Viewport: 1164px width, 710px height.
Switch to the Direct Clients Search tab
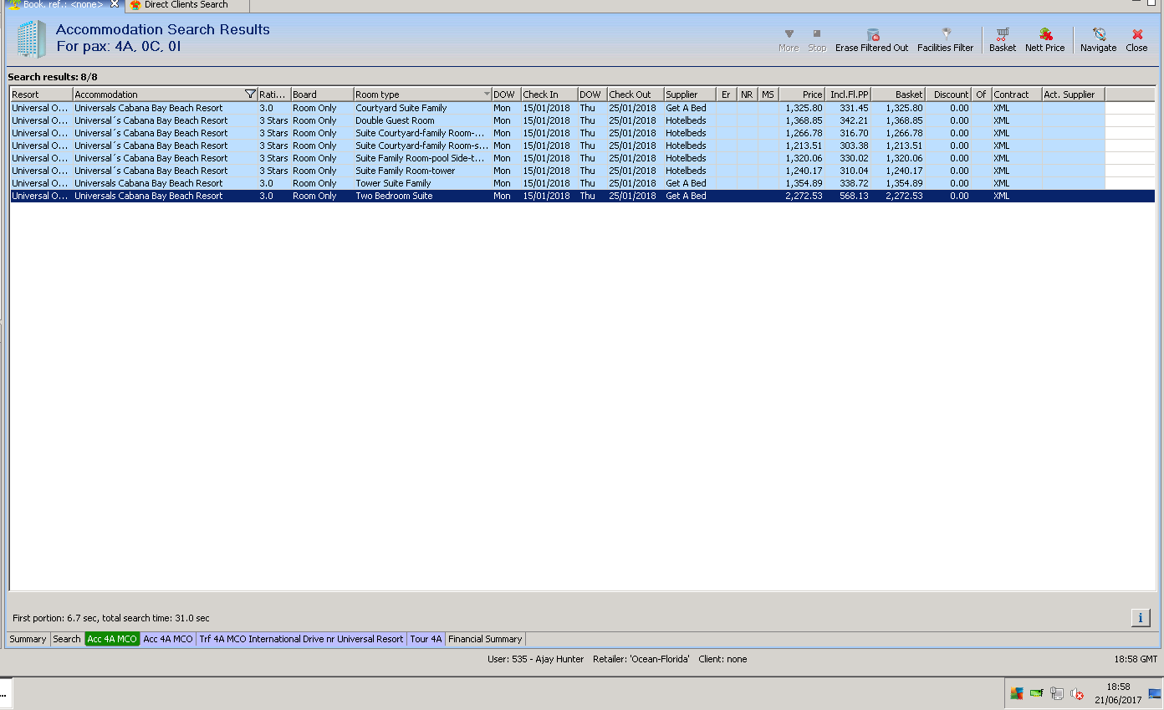[x=186, y=4]
